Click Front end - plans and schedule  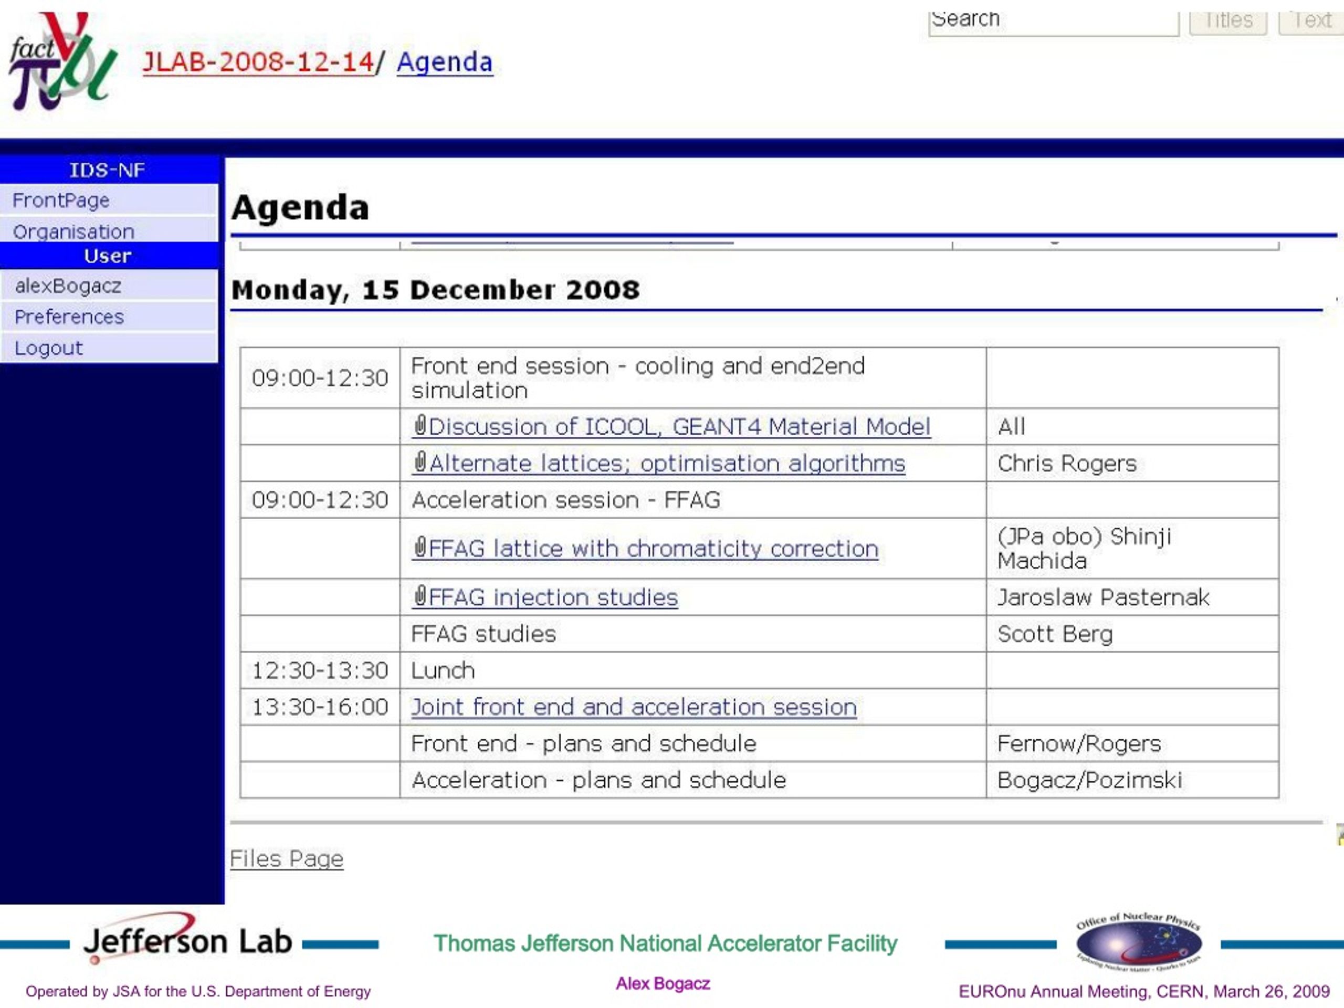click(x=692, y=743)
